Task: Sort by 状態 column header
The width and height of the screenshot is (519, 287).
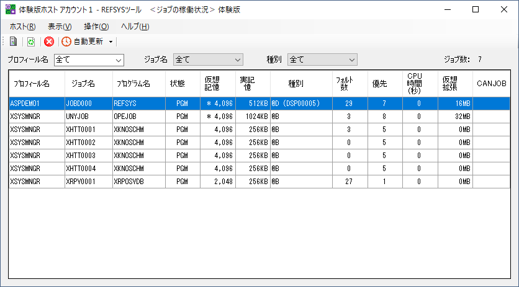Action: (183, 84)
